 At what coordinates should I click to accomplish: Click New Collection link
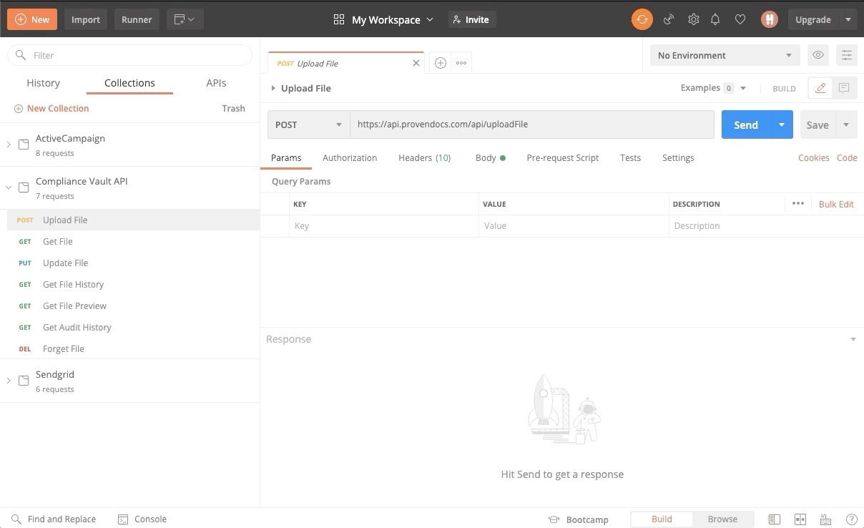pos(51,108)
